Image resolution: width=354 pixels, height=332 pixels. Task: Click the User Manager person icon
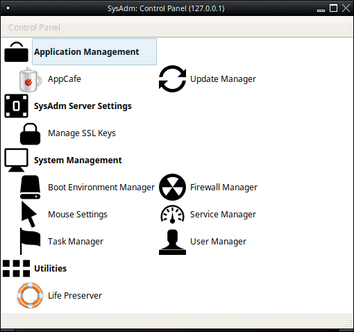[x=172, y=242]
